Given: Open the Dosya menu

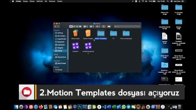Looking at the screenshot, I should click(x=25, y=1).
